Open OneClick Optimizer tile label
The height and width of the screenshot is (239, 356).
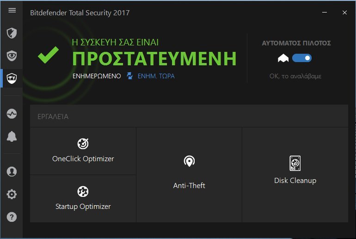tap(83, 159)
